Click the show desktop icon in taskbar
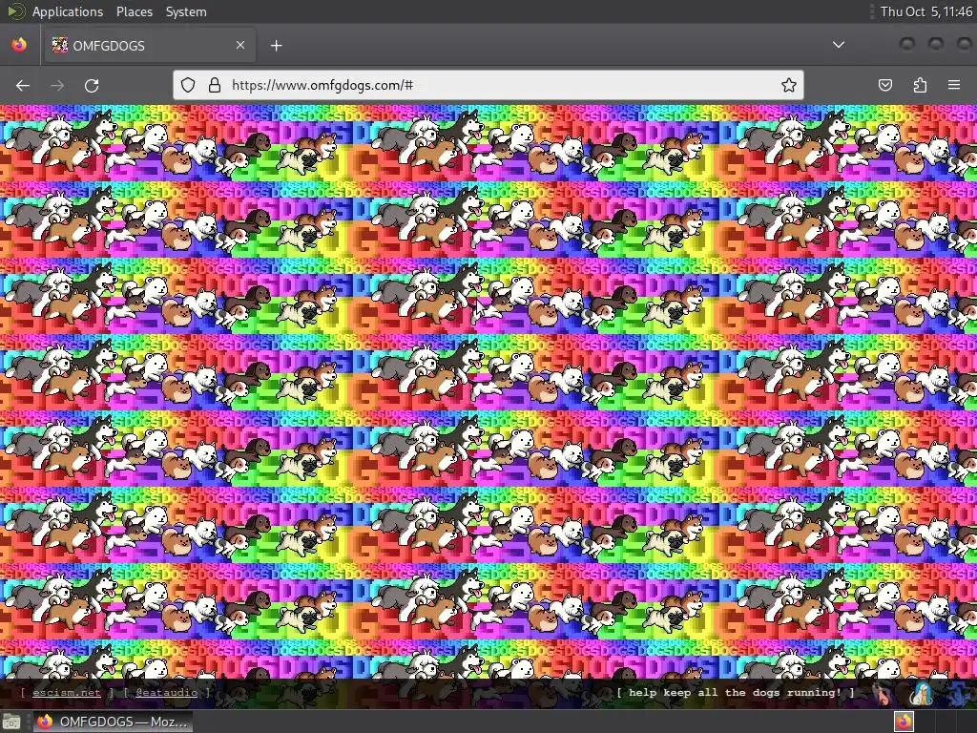 tap(11, 722)
